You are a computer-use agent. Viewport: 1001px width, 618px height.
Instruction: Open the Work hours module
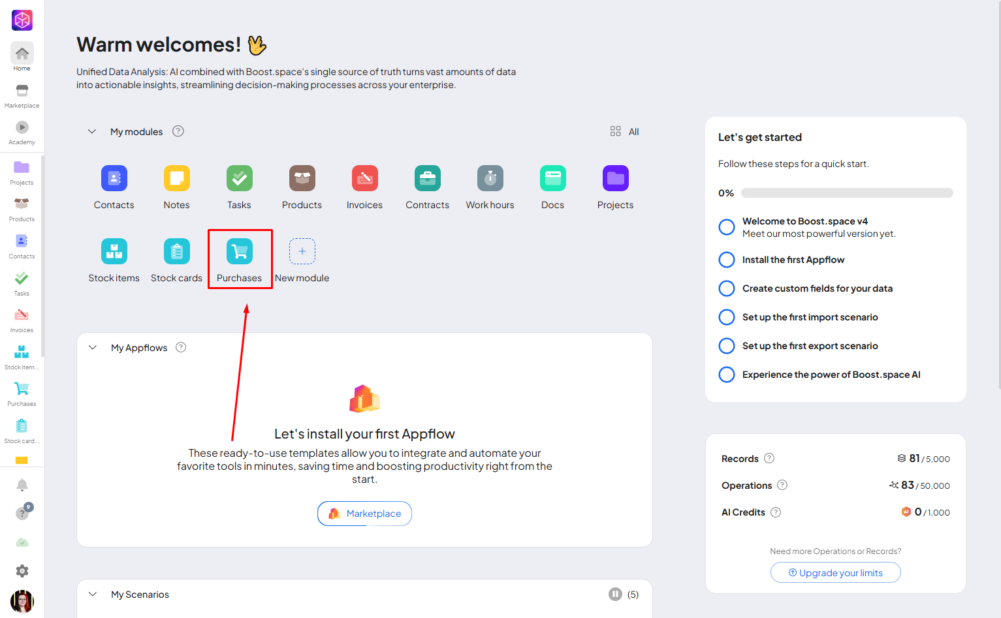point(490,178)
